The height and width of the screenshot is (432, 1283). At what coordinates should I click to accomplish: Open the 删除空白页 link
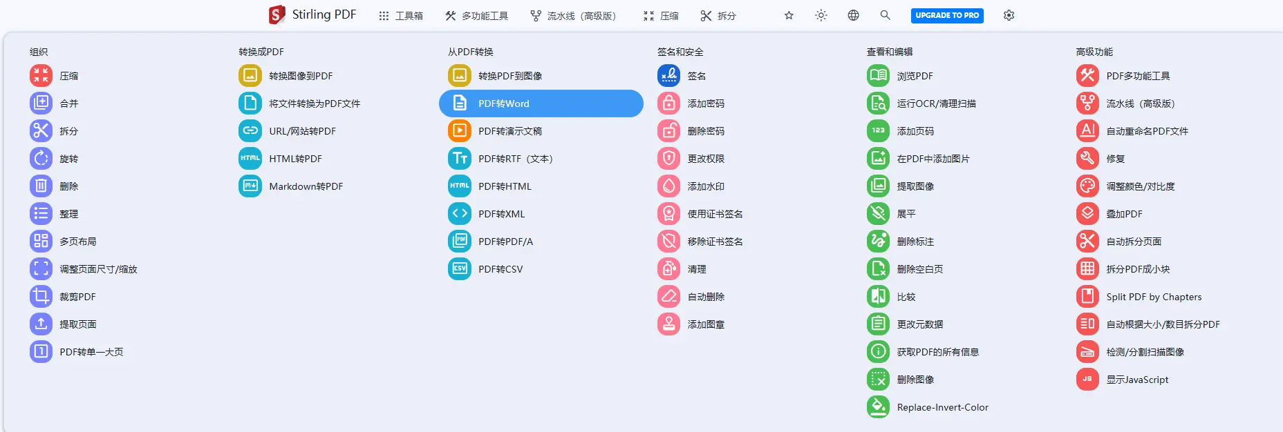(x=920, y=269)
